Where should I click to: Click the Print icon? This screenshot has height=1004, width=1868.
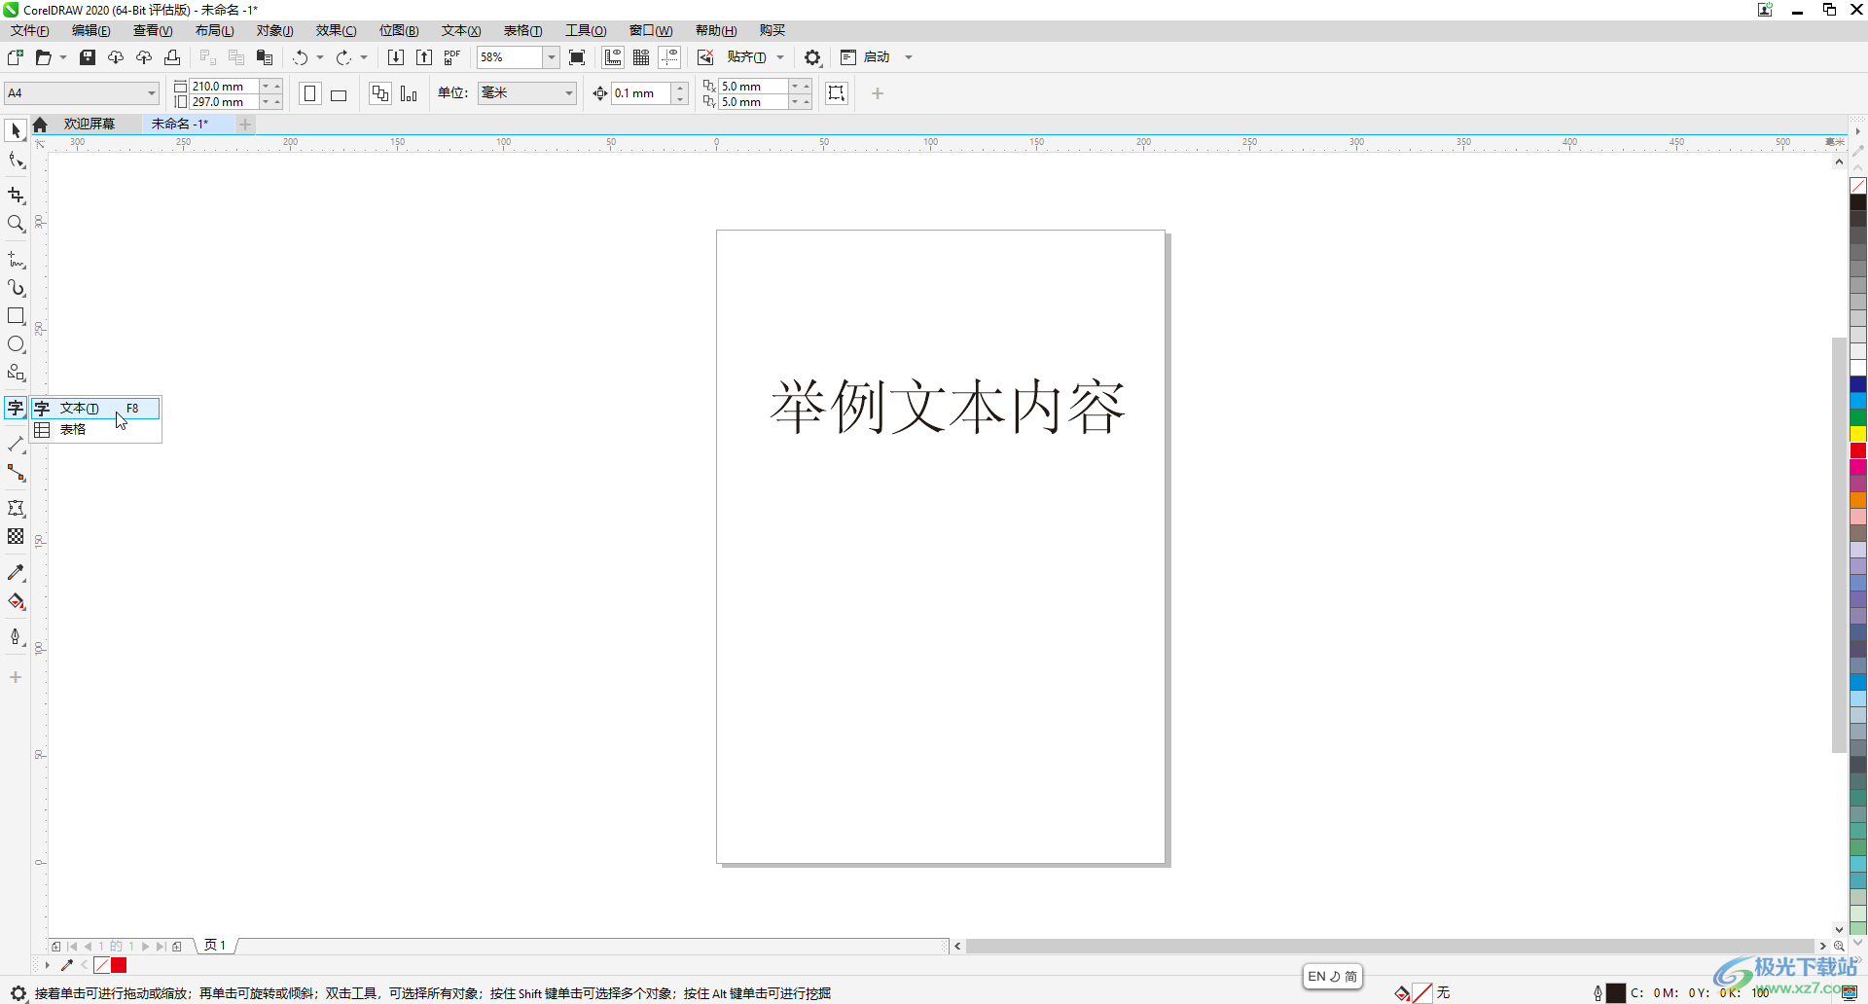point(172,57)
